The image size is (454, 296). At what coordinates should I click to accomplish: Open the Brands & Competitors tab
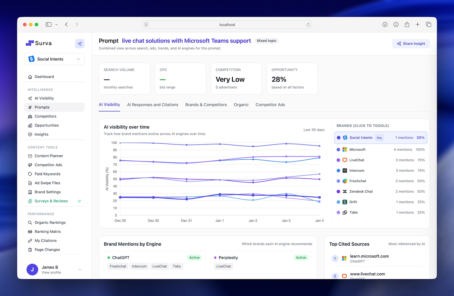206,105
